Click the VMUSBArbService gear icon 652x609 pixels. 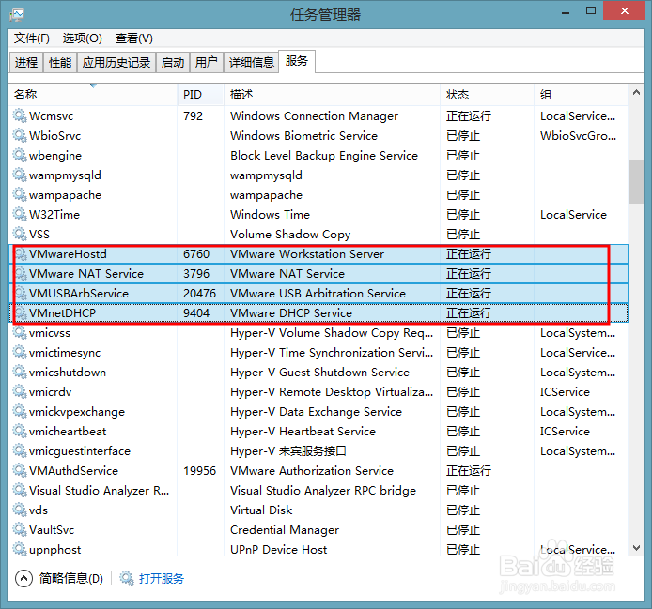click(x=20, y=293)
